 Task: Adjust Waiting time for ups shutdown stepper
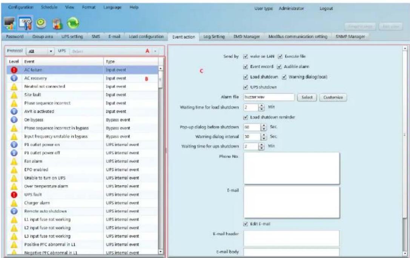click(x=261, y=146)
